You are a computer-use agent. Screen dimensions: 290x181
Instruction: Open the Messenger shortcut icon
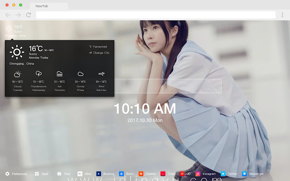[x=244, y=174]
